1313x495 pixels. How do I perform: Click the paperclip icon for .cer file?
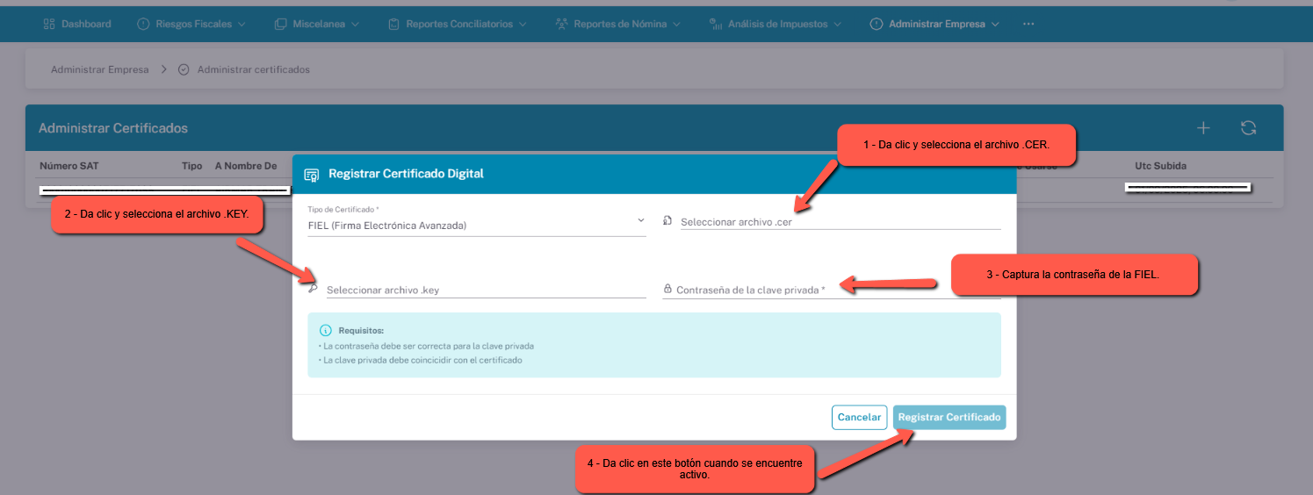668,221
